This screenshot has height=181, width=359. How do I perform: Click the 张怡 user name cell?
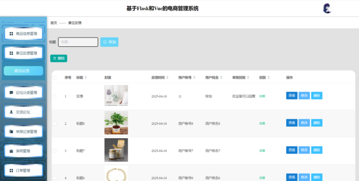(x=208, y=96)
